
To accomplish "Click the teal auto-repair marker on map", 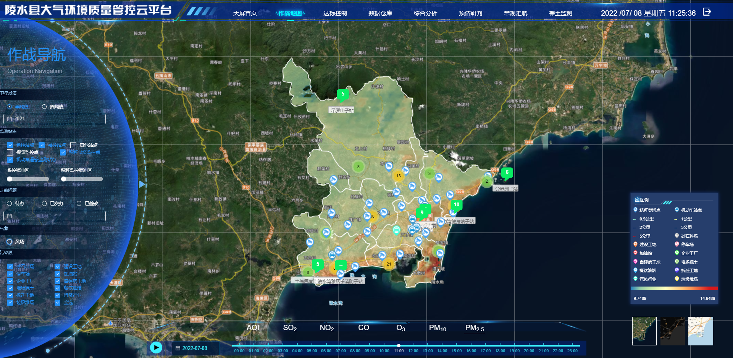I will click(x=397, y=230).
